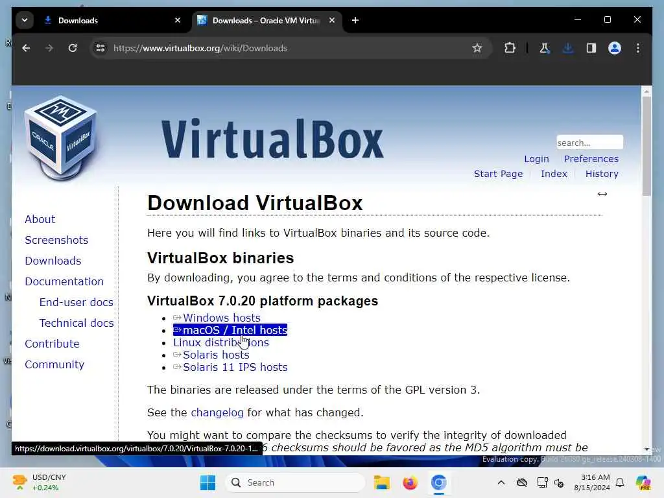Image resolution: width=664 pixels, height=498 pixels.
Task: Click the VirtualBox cube logo
Action: (62, 138)
